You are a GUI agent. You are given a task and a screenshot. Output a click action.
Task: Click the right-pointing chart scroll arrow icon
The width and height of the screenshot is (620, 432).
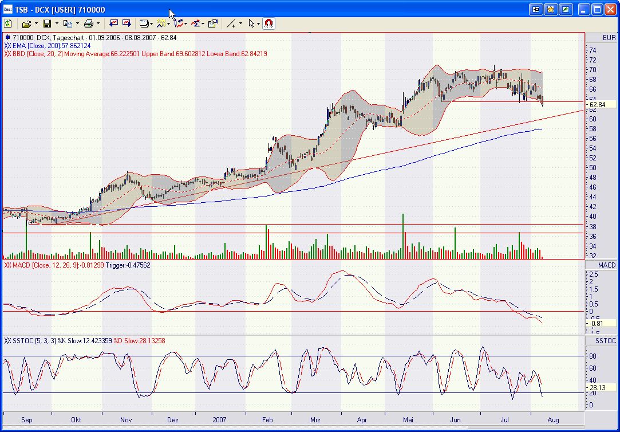[125, 23]
